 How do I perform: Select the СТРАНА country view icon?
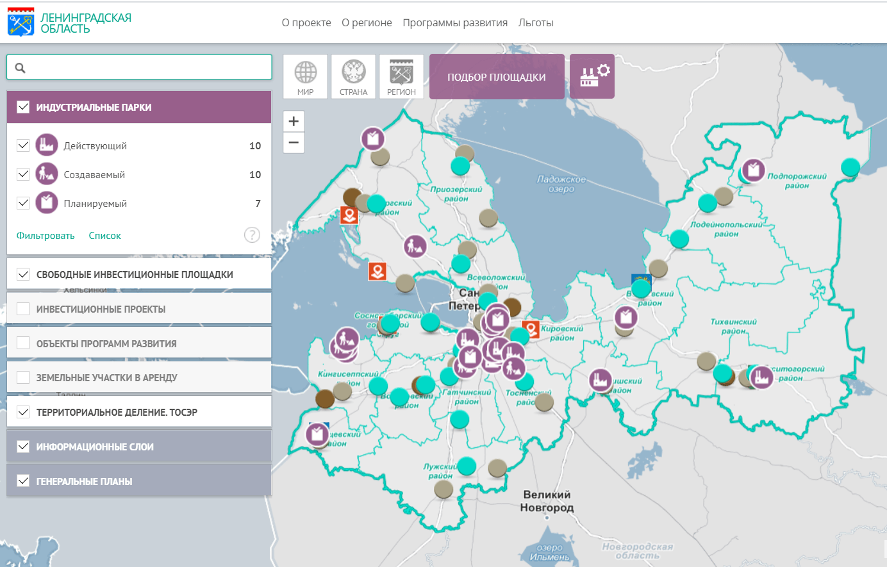click(x=353, y=76)
